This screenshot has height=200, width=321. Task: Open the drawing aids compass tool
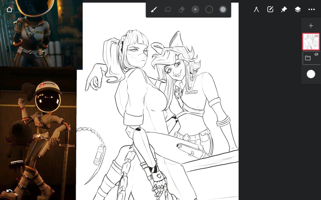click(256, 10)
